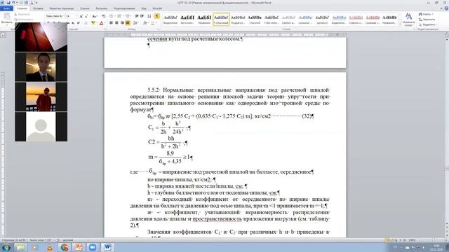This screenshot has height=252, width=449.
Task: Apply the Строгий style
Action: coord(255,19)
